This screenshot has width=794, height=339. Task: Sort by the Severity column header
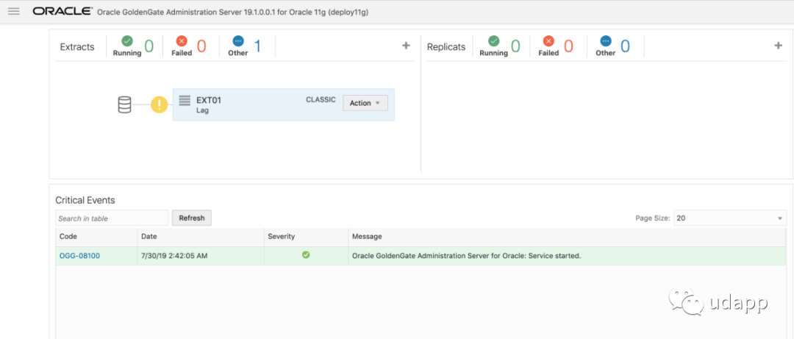(281, 237)
